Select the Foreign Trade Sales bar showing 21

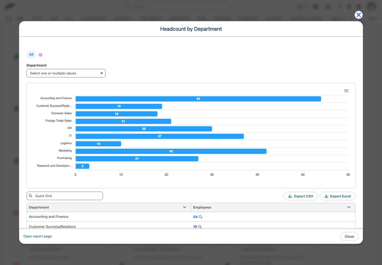pos(123,121)
